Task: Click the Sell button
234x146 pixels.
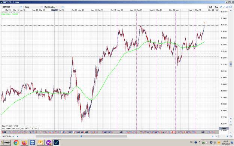Action: pos(210,7)
